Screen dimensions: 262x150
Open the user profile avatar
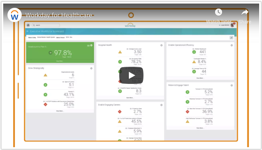(x=232, y=25)
